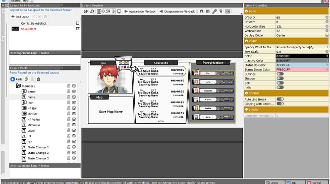Start Appearance Playback
The image size is (330, 184).
click(140, 12)
